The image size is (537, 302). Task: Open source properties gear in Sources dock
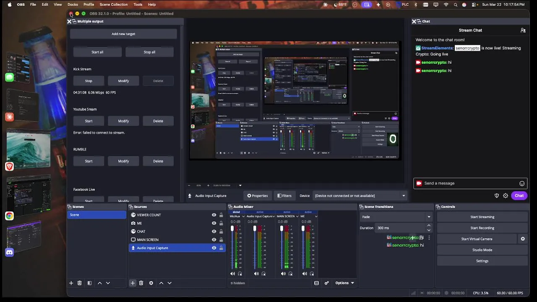coord(151,283)
